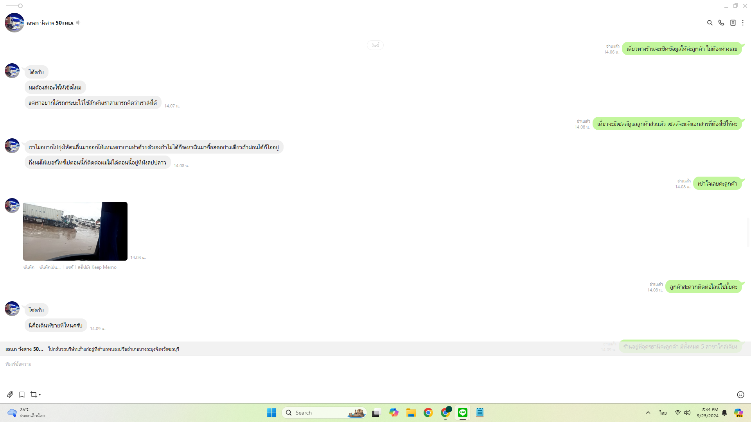Start a voice call with the phone icon
The width and height of the screenshot is (751, 422).
tap(721, 23)
